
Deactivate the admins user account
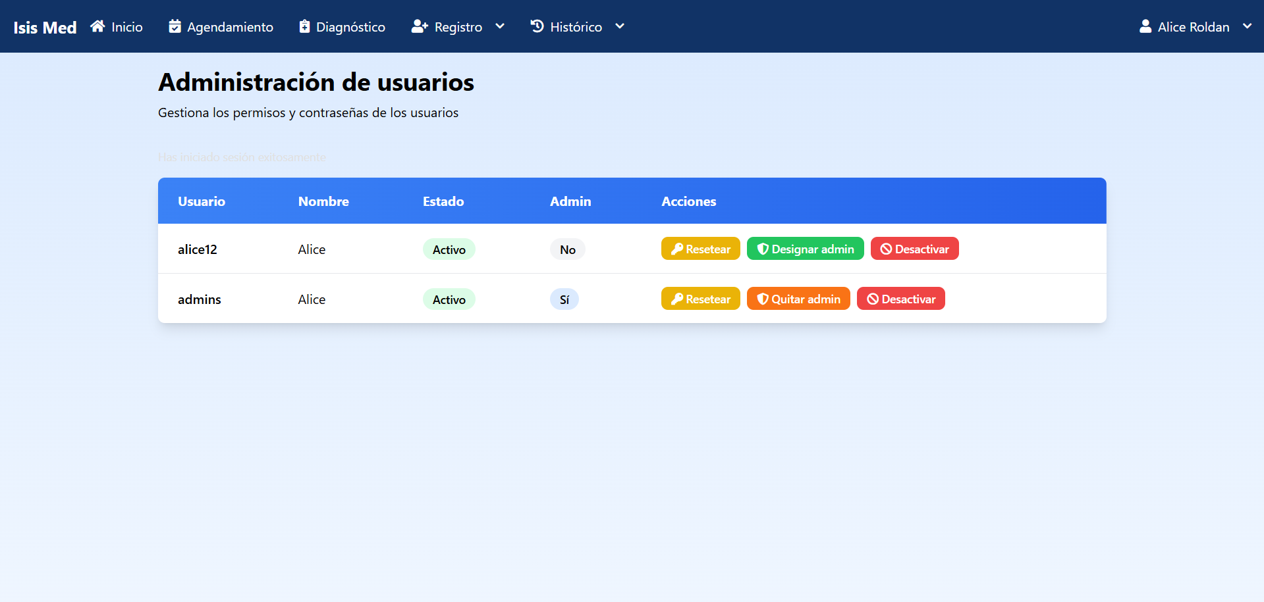(900, 299)
